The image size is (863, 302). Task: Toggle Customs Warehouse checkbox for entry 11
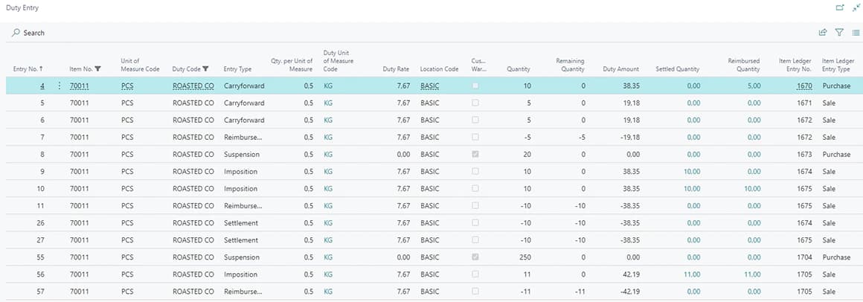click(x=475, y=206)
